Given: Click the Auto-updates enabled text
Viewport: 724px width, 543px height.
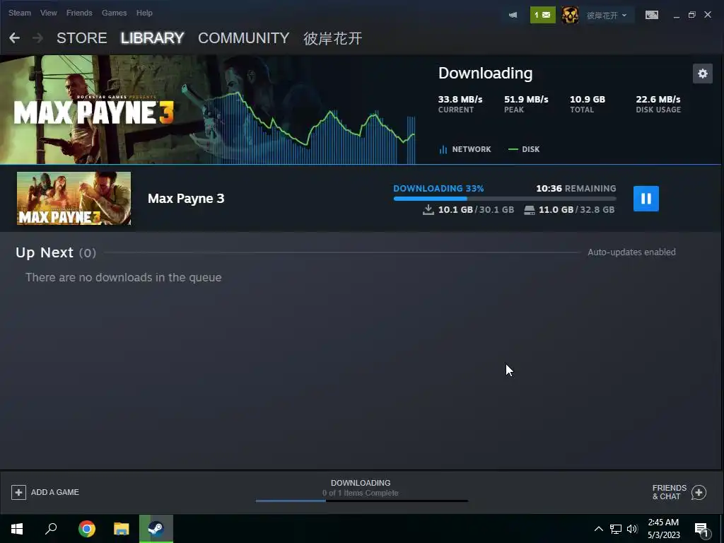Looking at the screenshot, I should (631, 252).
